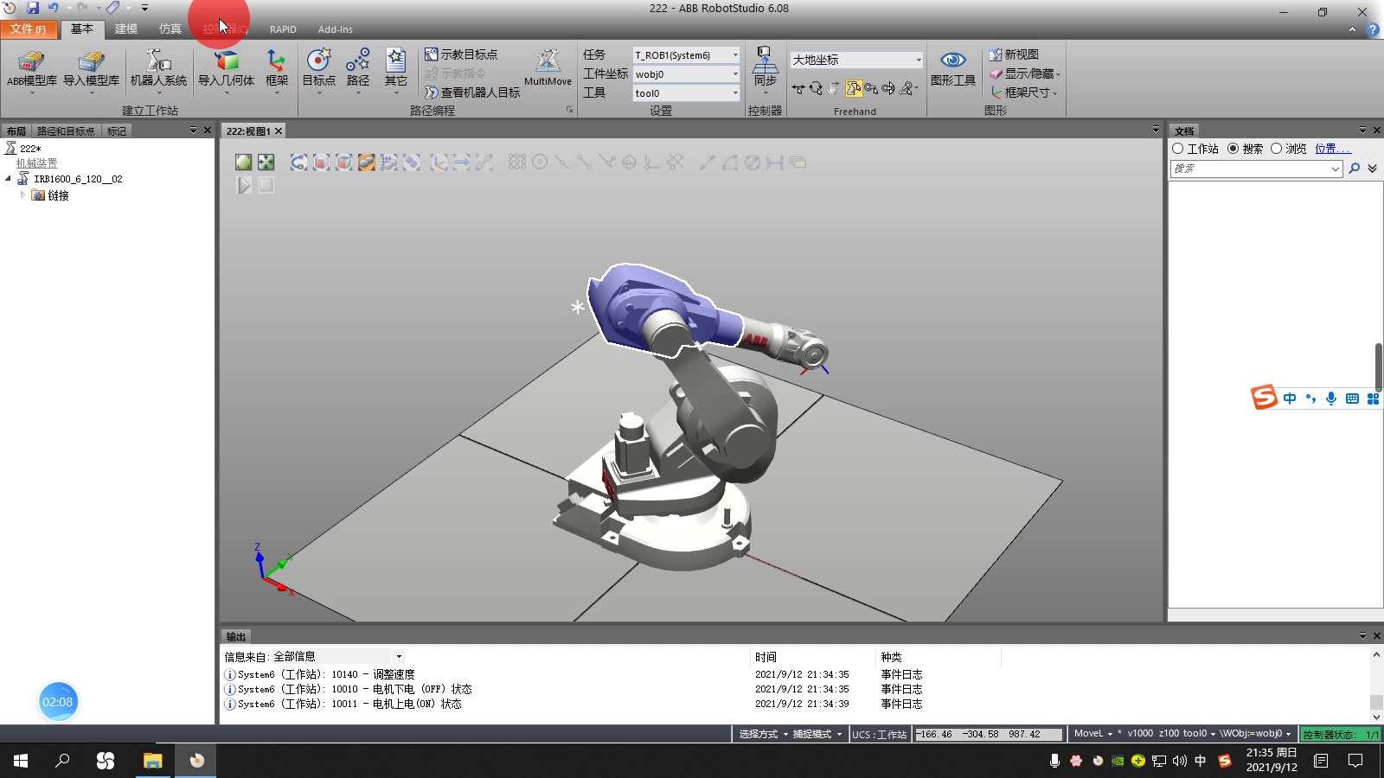Open File Explorer from taskbar
This screenshot has width=1384, height=778.
point(152,761)
